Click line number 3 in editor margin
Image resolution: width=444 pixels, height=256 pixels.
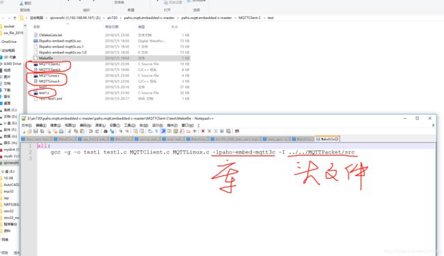[30, 158]
